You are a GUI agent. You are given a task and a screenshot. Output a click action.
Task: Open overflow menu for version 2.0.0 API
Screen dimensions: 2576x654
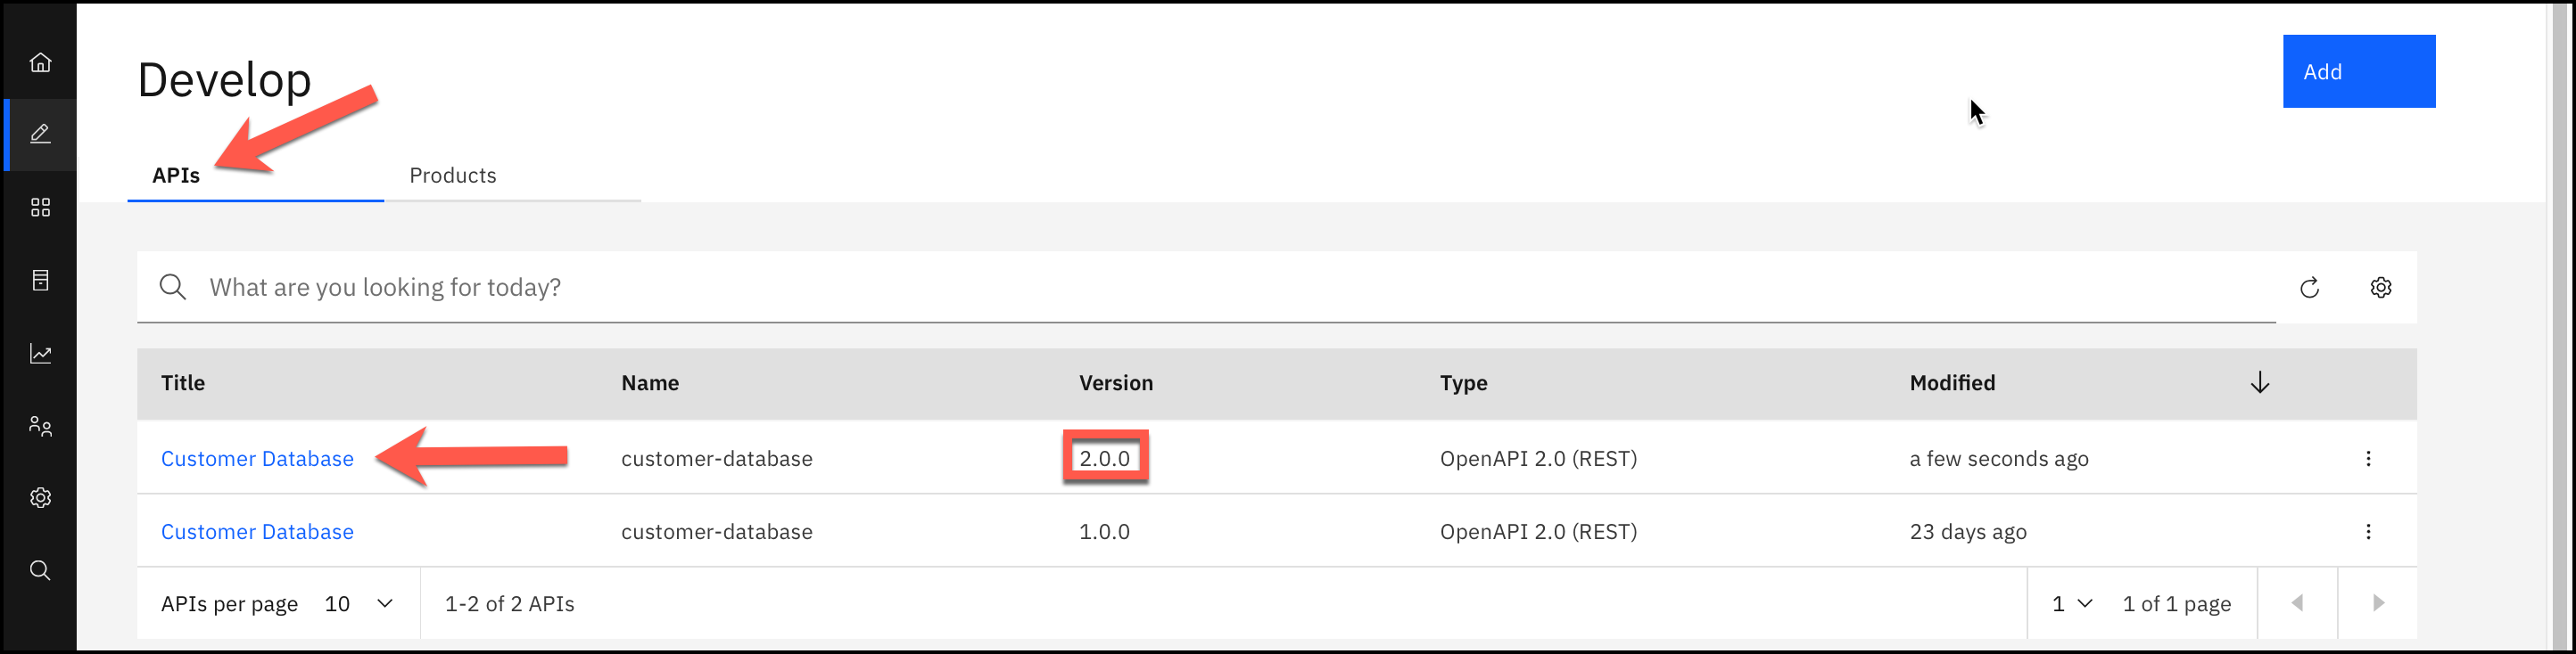(x=2368, y=458)
